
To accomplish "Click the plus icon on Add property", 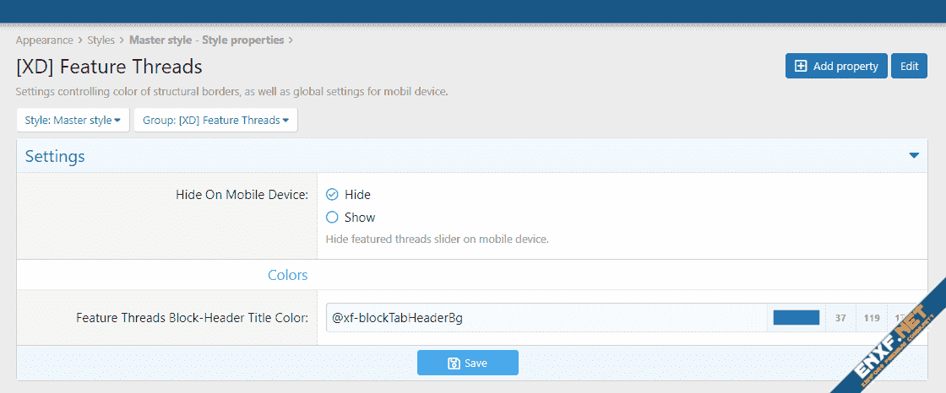I will (x=801, y=67).
